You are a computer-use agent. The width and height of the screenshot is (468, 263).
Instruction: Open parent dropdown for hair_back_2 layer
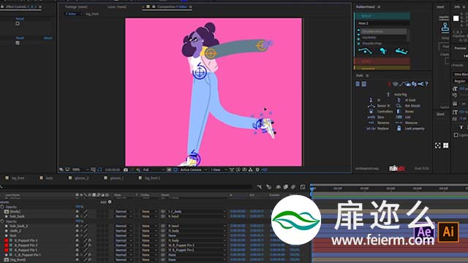[x=197, y=226]
